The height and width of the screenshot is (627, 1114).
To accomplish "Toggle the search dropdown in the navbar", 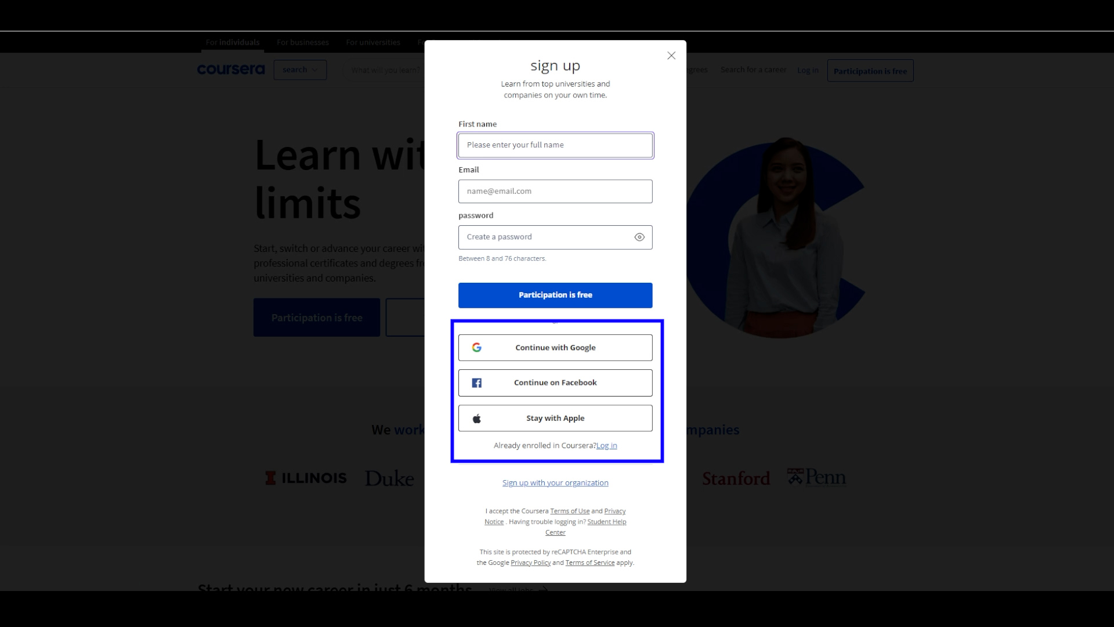I will pyautogui.click(x=299, y=70).
